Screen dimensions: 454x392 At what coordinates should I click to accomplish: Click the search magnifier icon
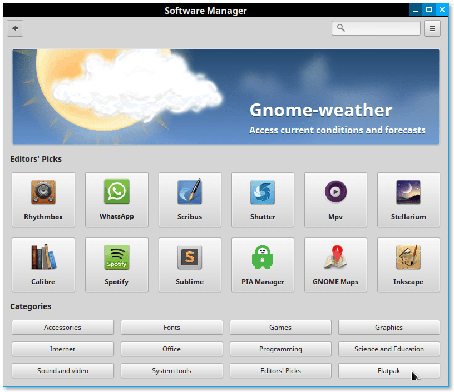pyautogui.click(x=341, y=28)
